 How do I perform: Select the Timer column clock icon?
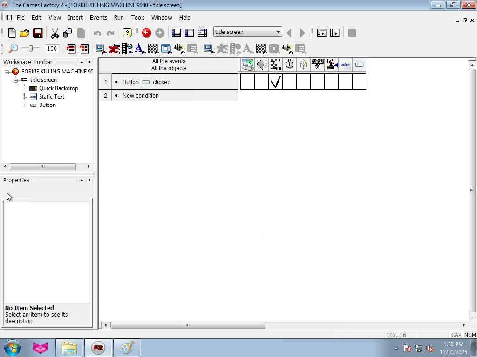(290, 65)
